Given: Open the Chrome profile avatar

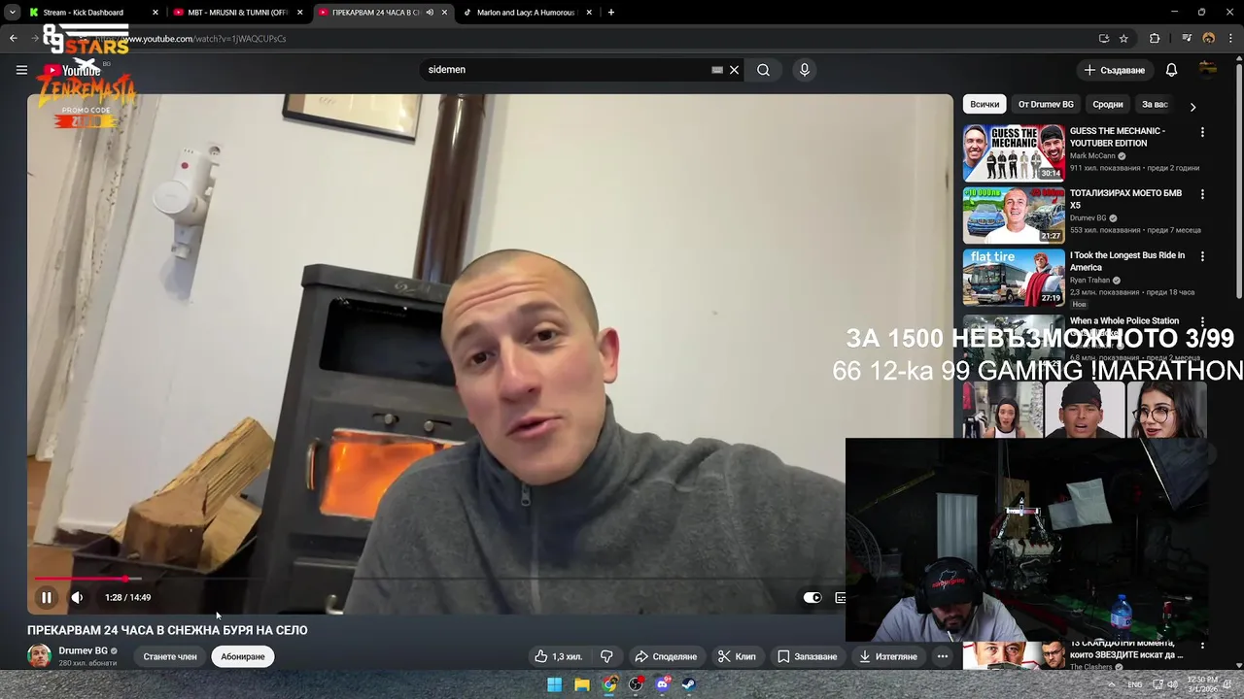Looking at the screenshot, I should pyautogui.click(x=1209, y=39).
